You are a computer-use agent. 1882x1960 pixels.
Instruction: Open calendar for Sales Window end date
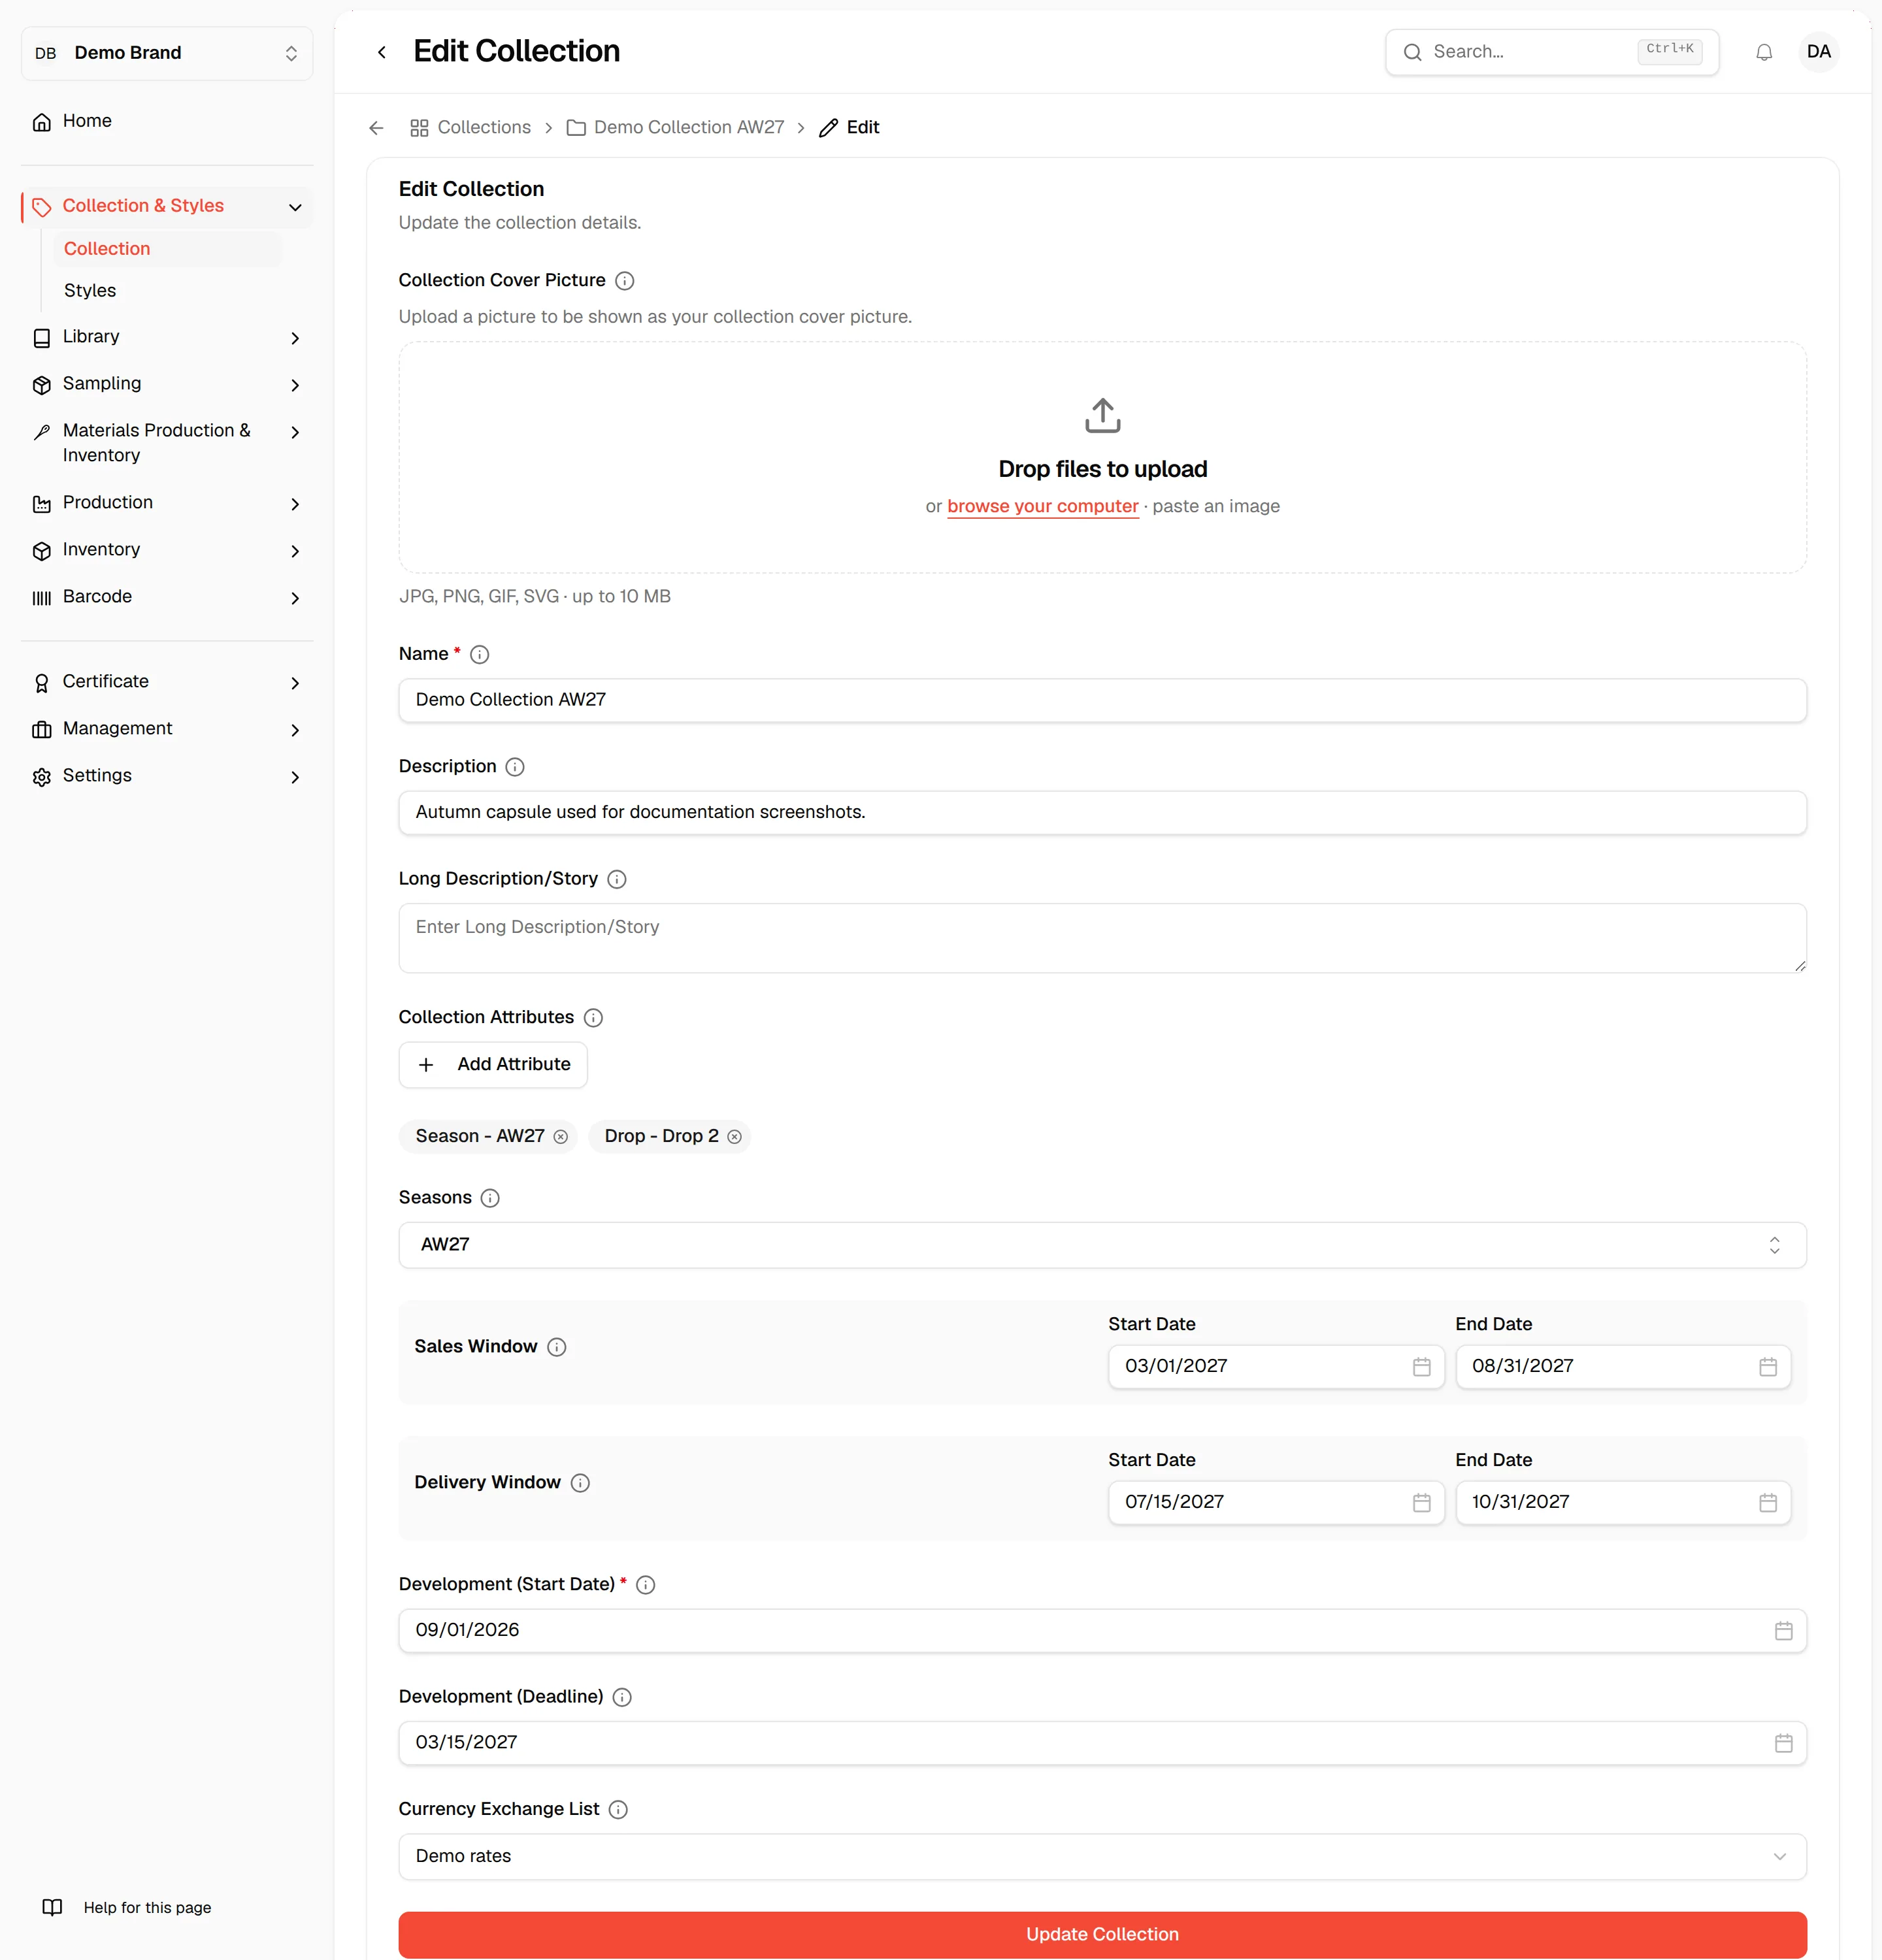coord(1767,1367)
